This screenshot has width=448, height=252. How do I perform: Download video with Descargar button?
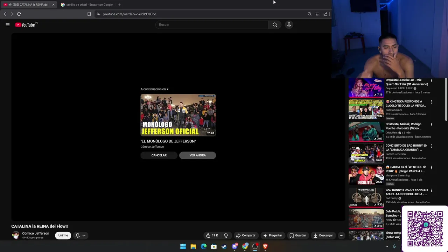coord(323,236)
